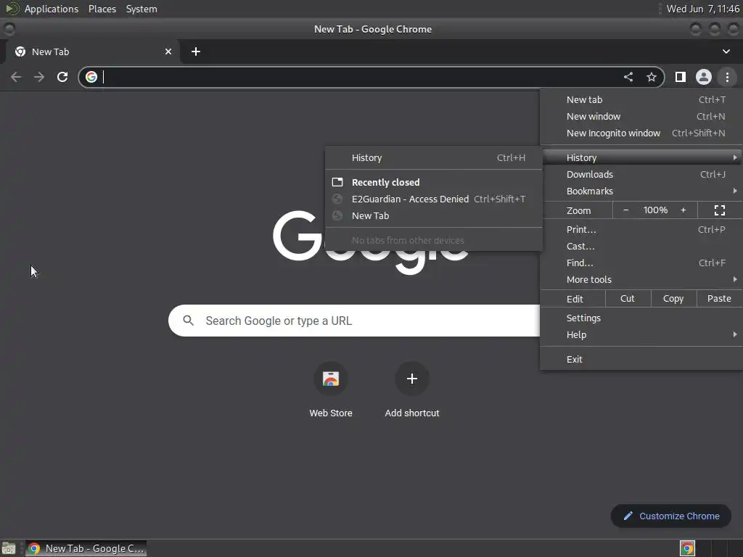Click the show desktop icon in bottom panel
This screenshot has height=557, width=743.
point(9,548)
